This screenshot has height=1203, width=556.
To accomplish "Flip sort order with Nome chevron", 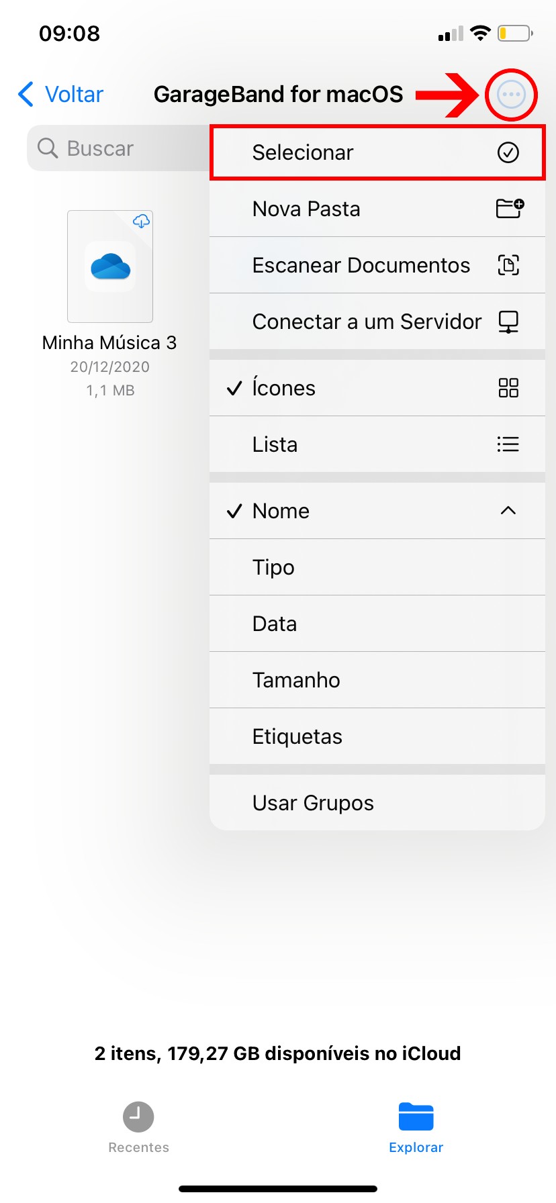I will pyautogui.click(x=508, y=511).
